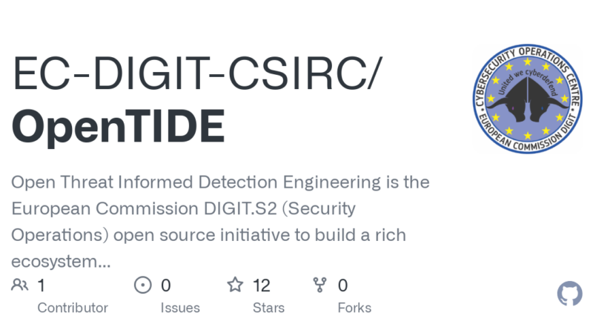
Task: Click the Forks label
Action: pos(354,308)
